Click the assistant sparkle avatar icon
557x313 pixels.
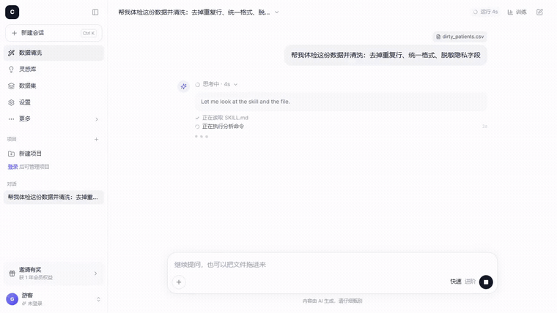[x=184, y=86]
